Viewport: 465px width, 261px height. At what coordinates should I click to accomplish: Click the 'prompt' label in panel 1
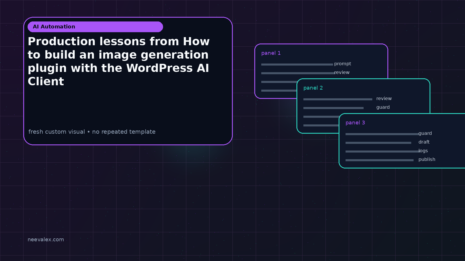click(x=343, y=64)
